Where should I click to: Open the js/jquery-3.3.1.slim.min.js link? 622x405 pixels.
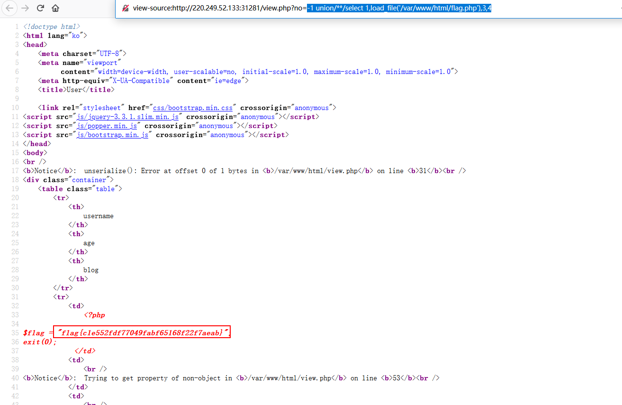click(128, 117)
